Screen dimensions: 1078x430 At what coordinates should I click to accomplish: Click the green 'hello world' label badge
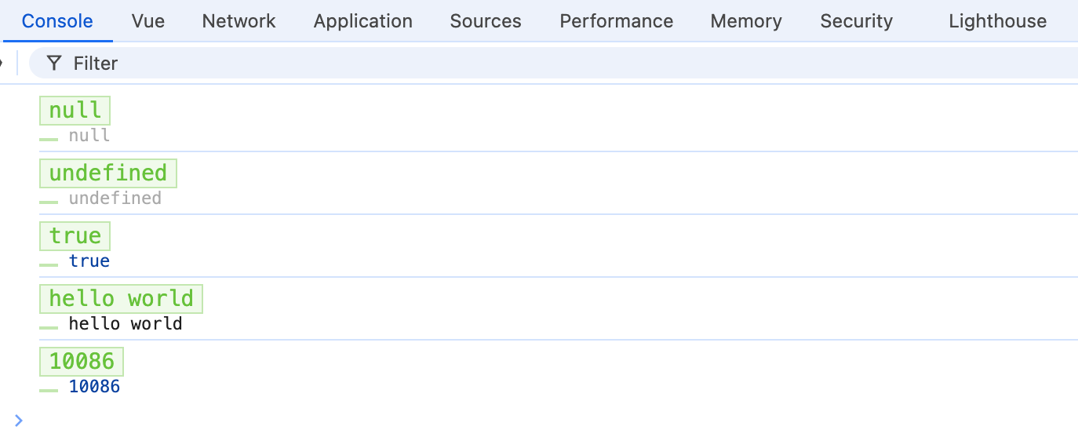click(122, 298)
